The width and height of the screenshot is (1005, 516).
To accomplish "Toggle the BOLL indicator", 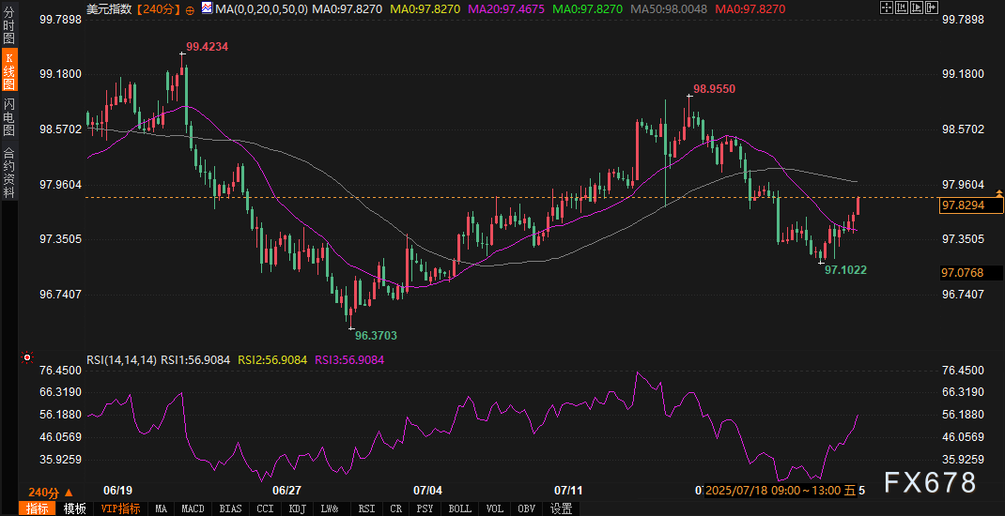I will coord(459,508).
